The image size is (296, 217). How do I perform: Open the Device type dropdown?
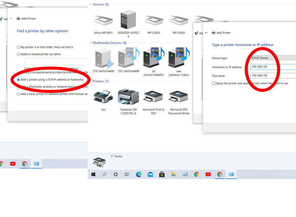pos(273,58)
